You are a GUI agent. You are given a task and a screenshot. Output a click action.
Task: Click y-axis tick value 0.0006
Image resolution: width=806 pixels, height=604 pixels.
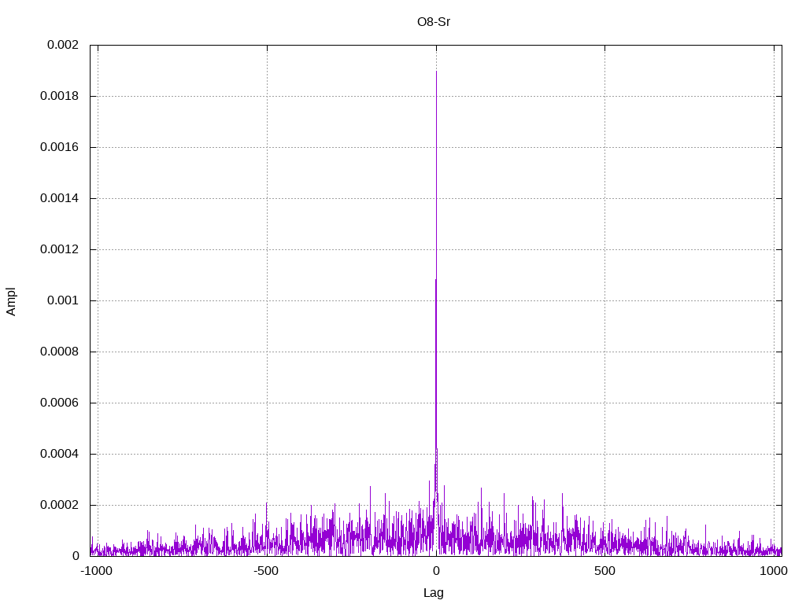(x=59, y=403)
